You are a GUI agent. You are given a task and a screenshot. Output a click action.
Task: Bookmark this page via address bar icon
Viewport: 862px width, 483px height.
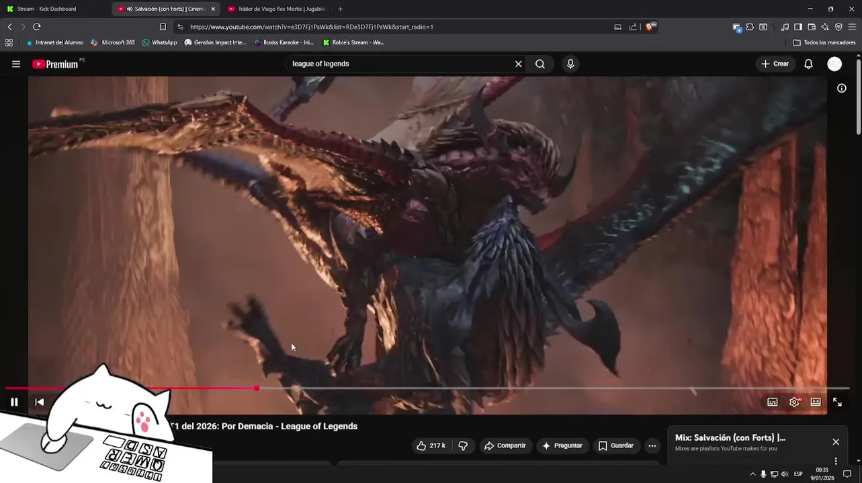click(163, 27)
